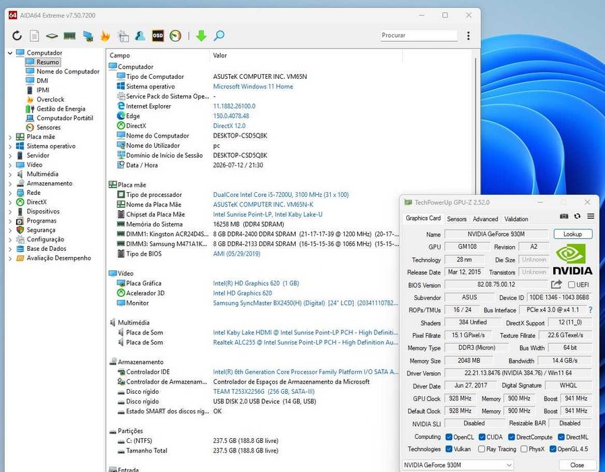The image size is (605, 472).
Task: Switch to the Sensors tab in GPU-Z
Action: (x=457, y=219)
